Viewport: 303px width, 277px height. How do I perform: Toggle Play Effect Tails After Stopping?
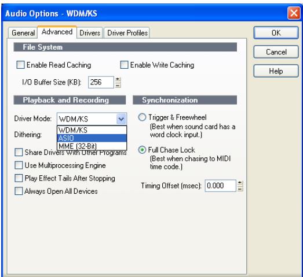19,178
